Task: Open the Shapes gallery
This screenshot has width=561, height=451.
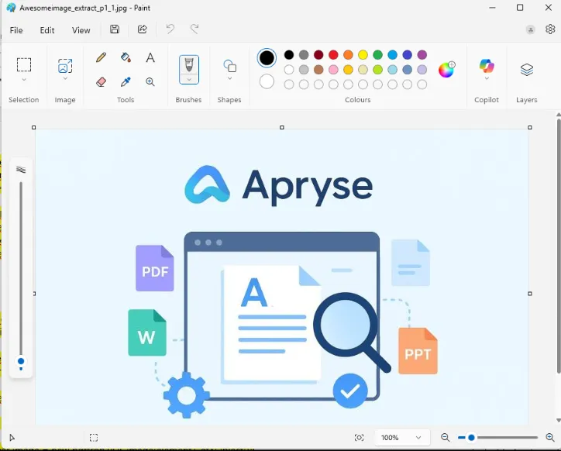Action: coord(229,66)
